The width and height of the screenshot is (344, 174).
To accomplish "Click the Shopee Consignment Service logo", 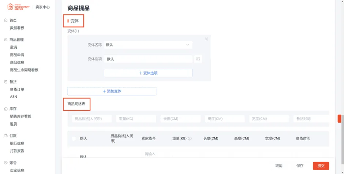I will [x=18, y=7].
